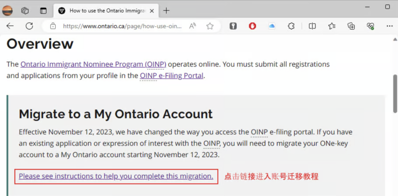Close the Ontario Immigrant tab
398x196 pixels.
[152, 11]
